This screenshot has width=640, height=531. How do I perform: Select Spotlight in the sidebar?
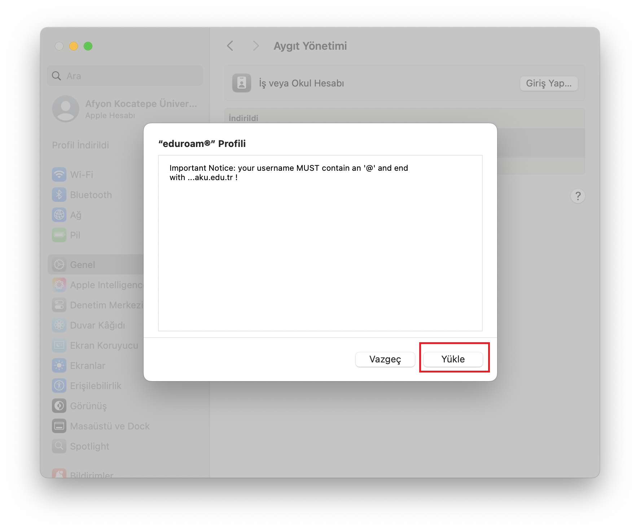tap(89, 446)
